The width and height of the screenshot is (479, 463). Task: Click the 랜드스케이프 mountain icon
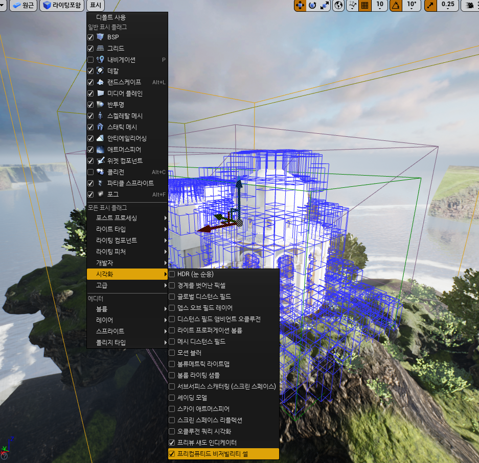pyautogui.click(x=100, y=82)
